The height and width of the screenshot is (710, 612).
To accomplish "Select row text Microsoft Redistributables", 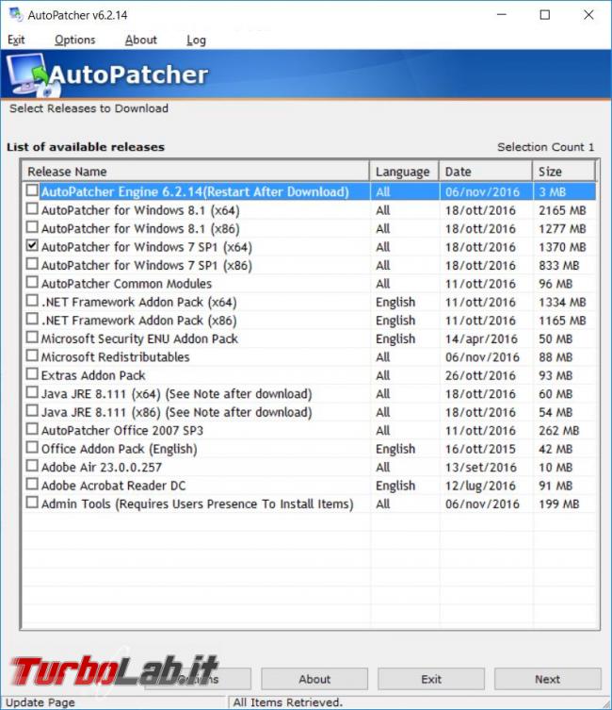I will (115, 357).
